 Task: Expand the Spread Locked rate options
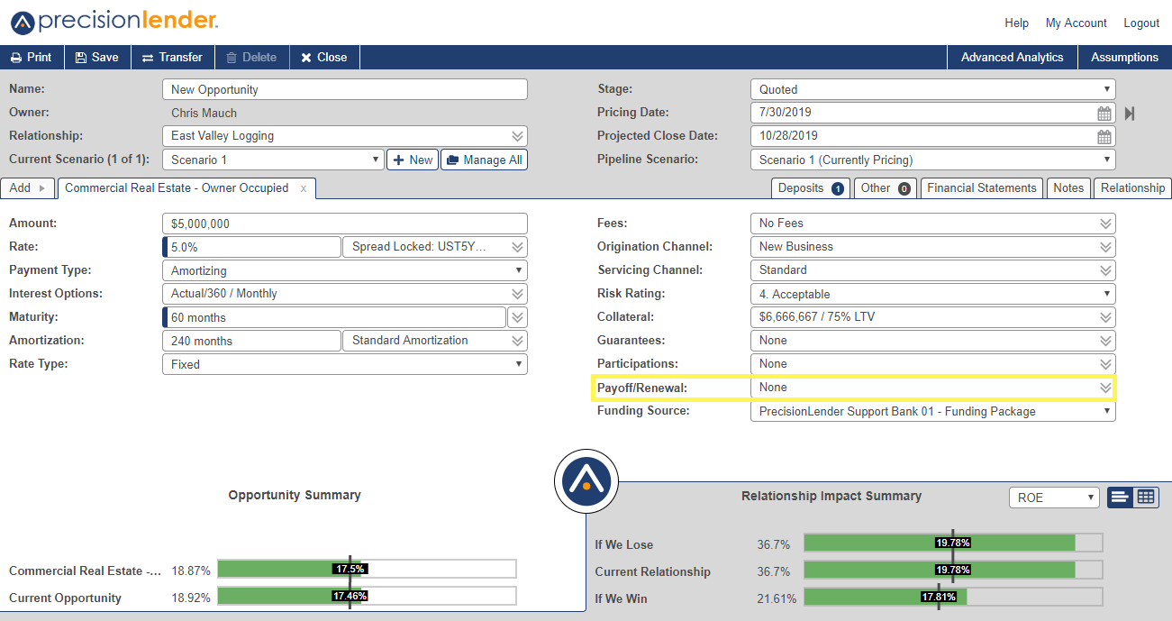pyautogui.click(x=435, y=247)
